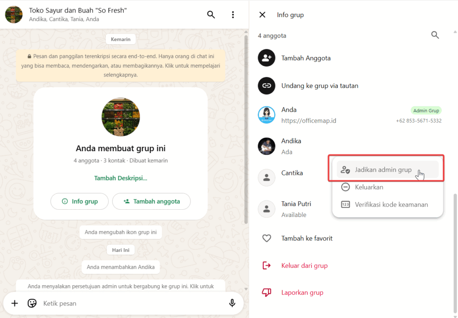Viewport: 458px width, 318px height.
Task: Click the Tambah Deskripsi link
Action: pyautogui.click(x=121, y=178)
